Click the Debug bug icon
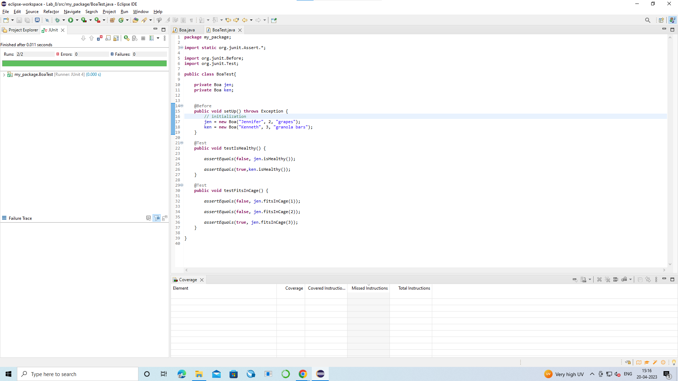Screen dimensions: 678x381 click(x=57, y=20)
